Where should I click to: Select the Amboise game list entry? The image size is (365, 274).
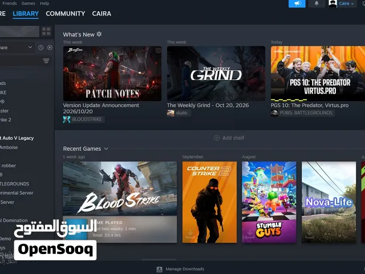[9, 147]
